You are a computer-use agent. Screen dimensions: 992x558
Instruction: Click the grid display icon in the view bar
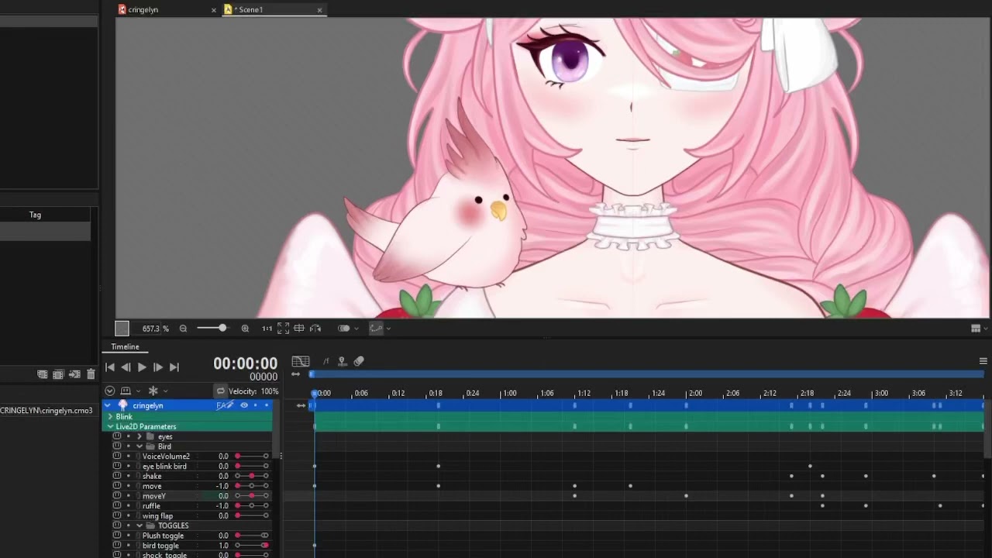click(x=299, y=329)
